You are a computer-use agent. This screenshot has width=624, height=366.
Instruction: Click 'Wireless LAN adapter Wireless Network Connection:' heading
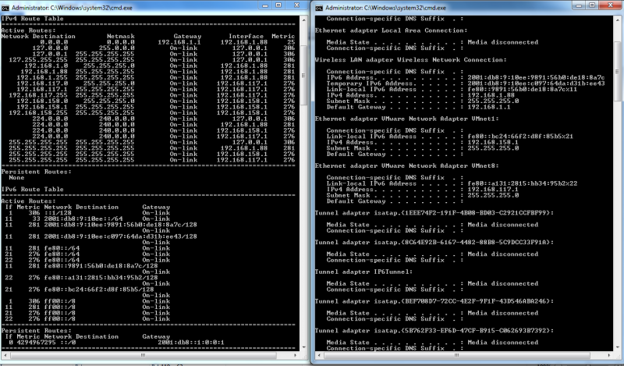(411, 60)
